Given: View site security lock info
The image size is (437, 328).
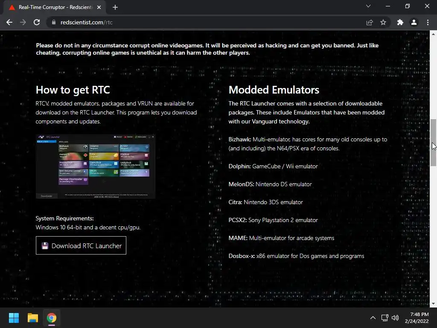Looking at the screenshot, I should pyautogui.click(x=54, y=22).
